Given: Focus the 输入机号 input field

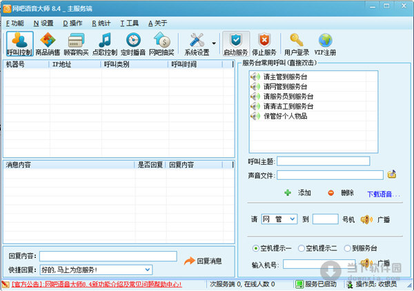Looking at the screenshot, I should click(x=319, y=264).
